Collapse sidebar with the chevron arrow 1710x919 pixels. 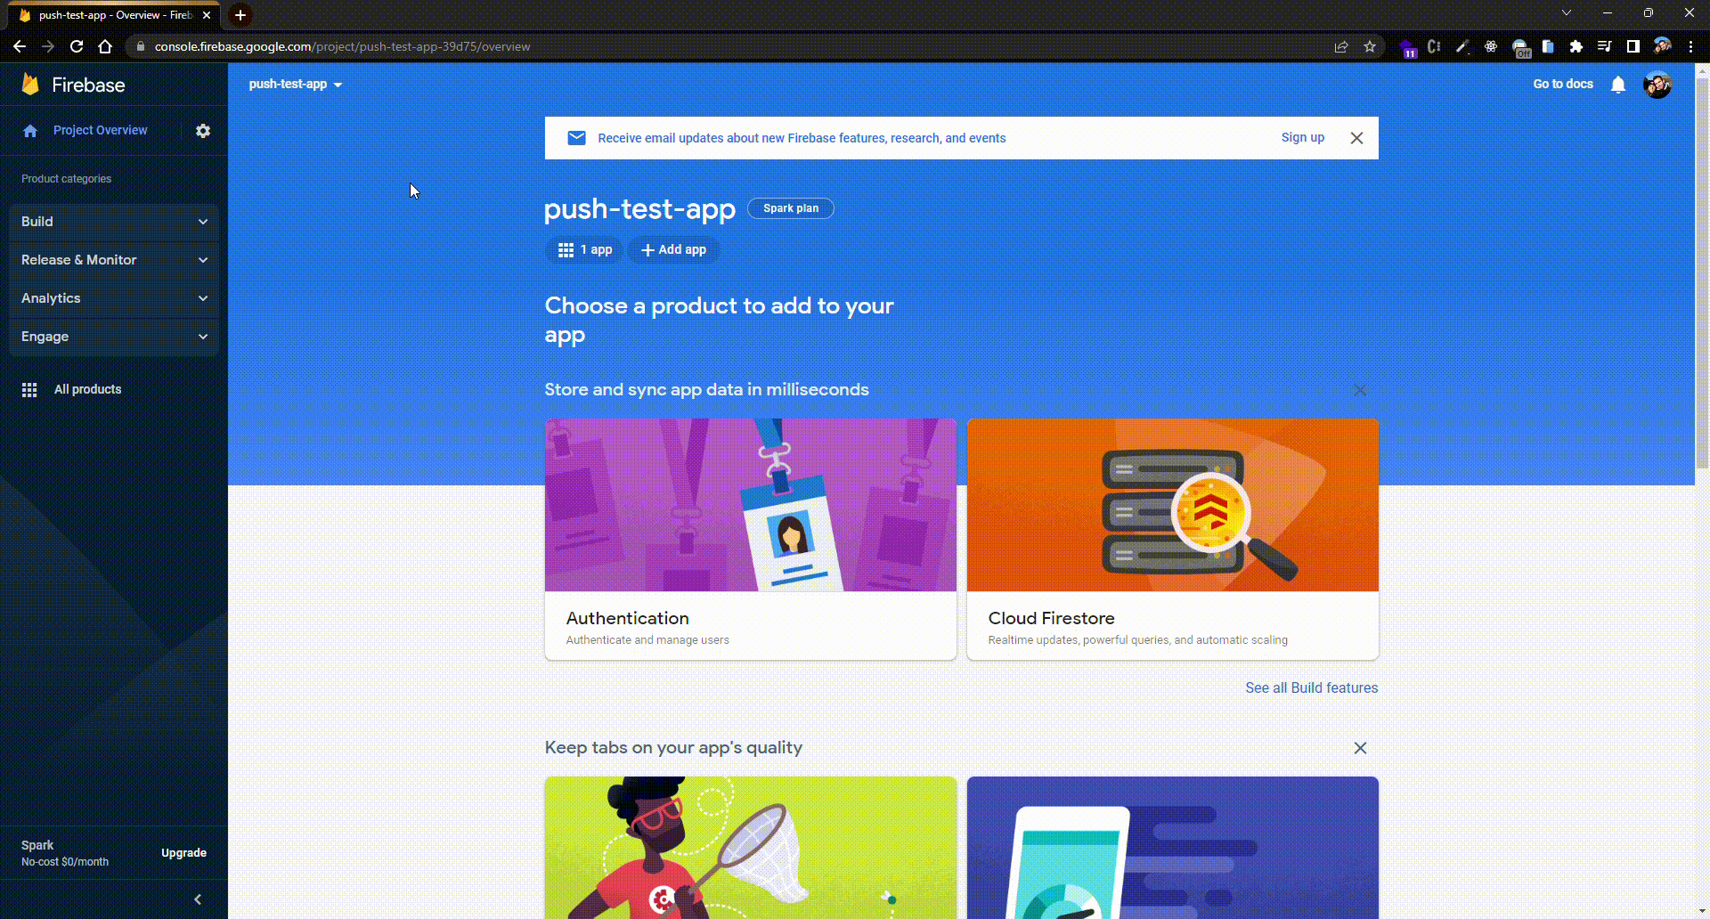(x=198, y=899)
